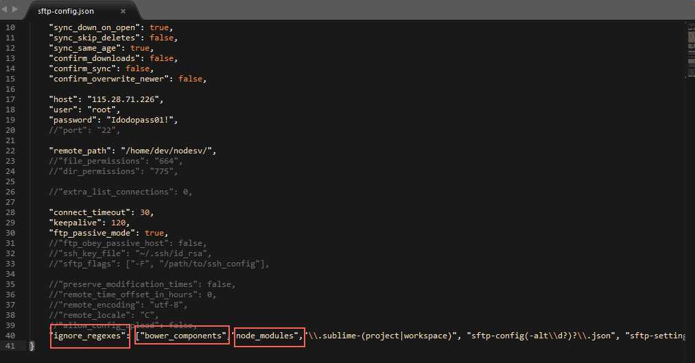This screenshot has height=363, width=695.
Task: Click commented "file_permissions" line
Action: [x=116, y=161]
